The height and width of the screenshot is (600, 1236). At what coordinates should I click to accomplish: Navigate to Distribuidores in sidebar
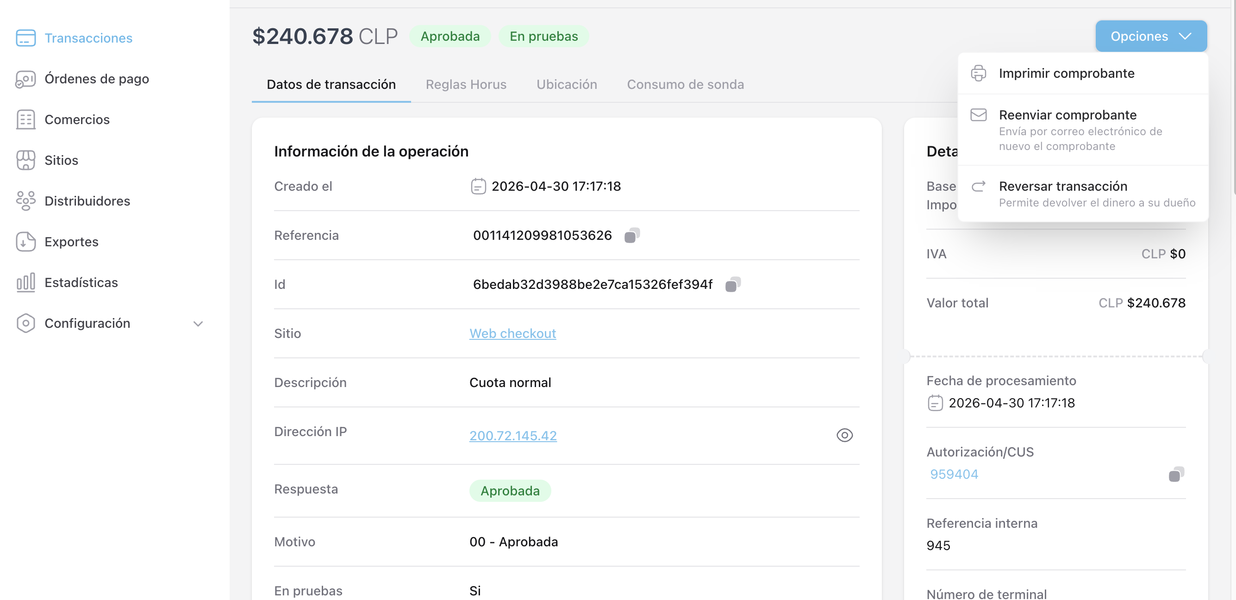pyautogui.click(x=87, y=201)
